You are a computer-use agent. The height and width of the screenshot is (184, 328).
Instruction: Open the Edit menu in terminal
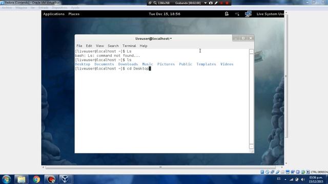(x=89, y=45)
